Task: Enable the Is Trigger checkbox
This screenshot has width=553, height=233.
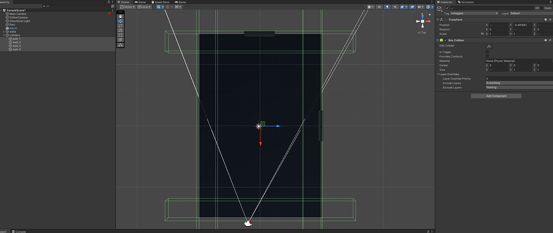Action: pos(487,52)
